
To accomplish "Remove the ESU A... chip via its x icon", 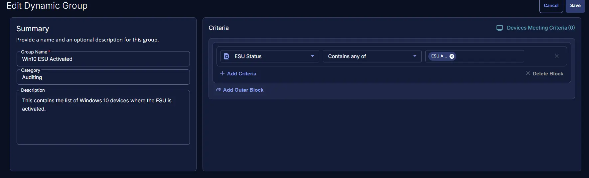I will pos(452,56).
